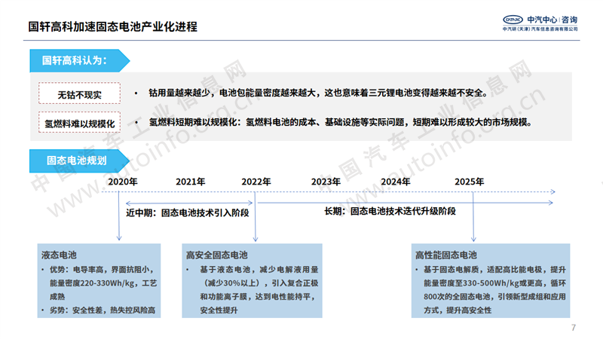603x339 pixels.
Task: Click the 无钴不现实 dashed box
Action: point(79,93)
